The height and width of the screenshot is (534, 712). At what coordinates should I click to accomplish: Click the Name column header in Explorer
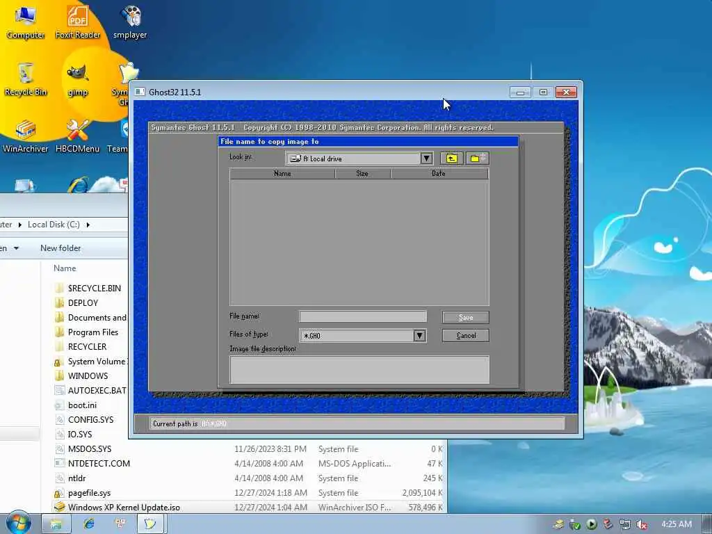click(65, 268)
